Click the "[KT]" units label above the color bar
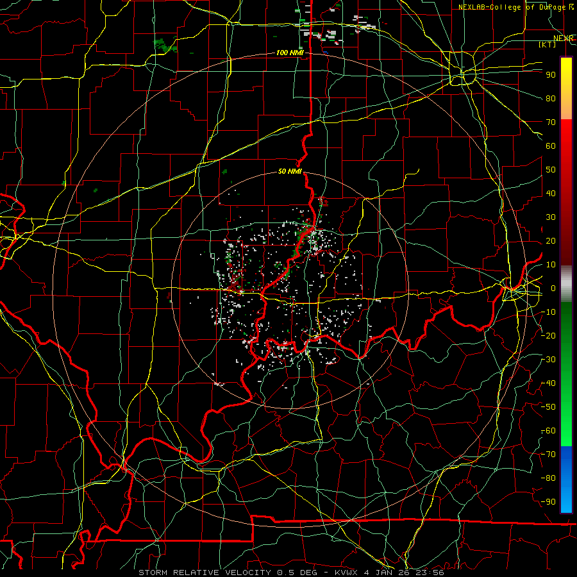 click(x=547, y=44)
